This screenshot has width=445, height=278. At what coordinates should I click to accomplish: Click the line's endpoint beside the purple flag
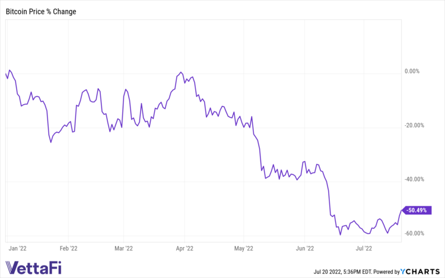tap(402, 210)
